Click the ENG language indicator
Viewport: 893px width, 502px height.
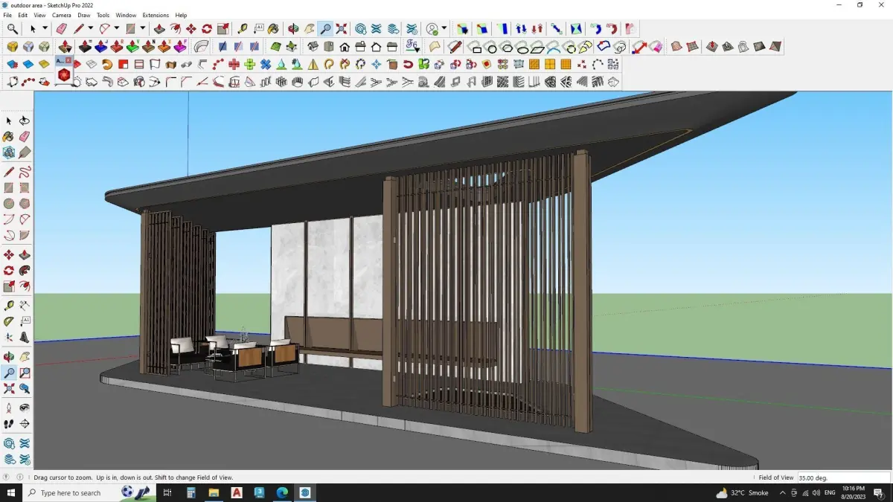830,492
